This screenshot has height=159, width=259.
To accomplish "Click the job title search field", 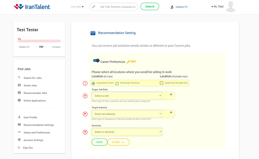I will (117, 7).
